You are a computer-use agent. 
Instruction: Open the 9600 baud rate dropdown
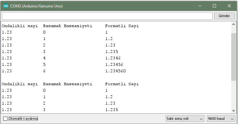point(221,119)
